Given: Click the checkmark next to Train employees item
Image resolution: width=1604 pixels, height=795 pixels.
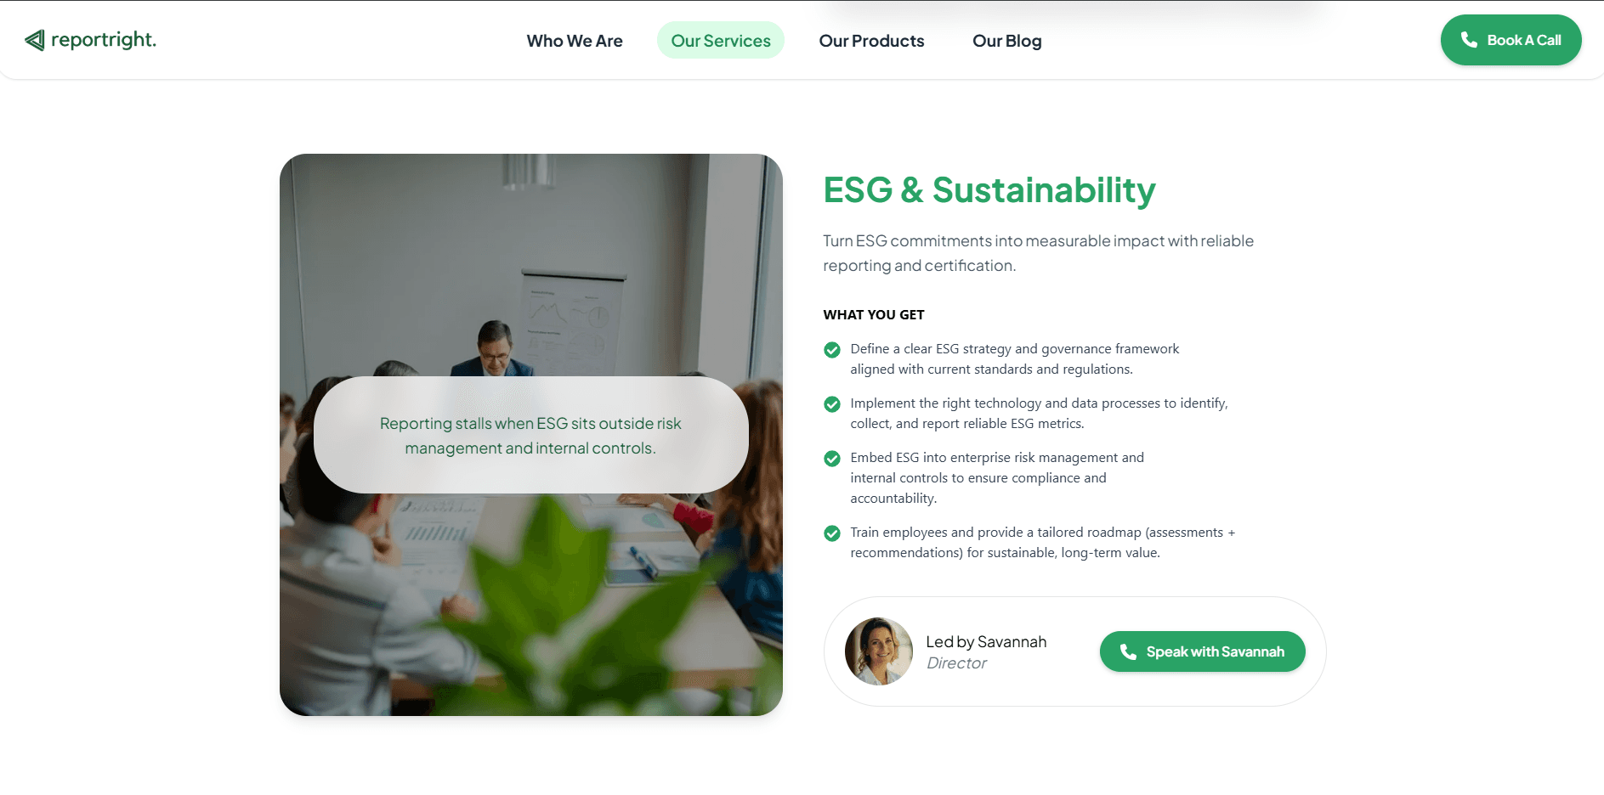Looking at the screenshot, I should point(832,533).
